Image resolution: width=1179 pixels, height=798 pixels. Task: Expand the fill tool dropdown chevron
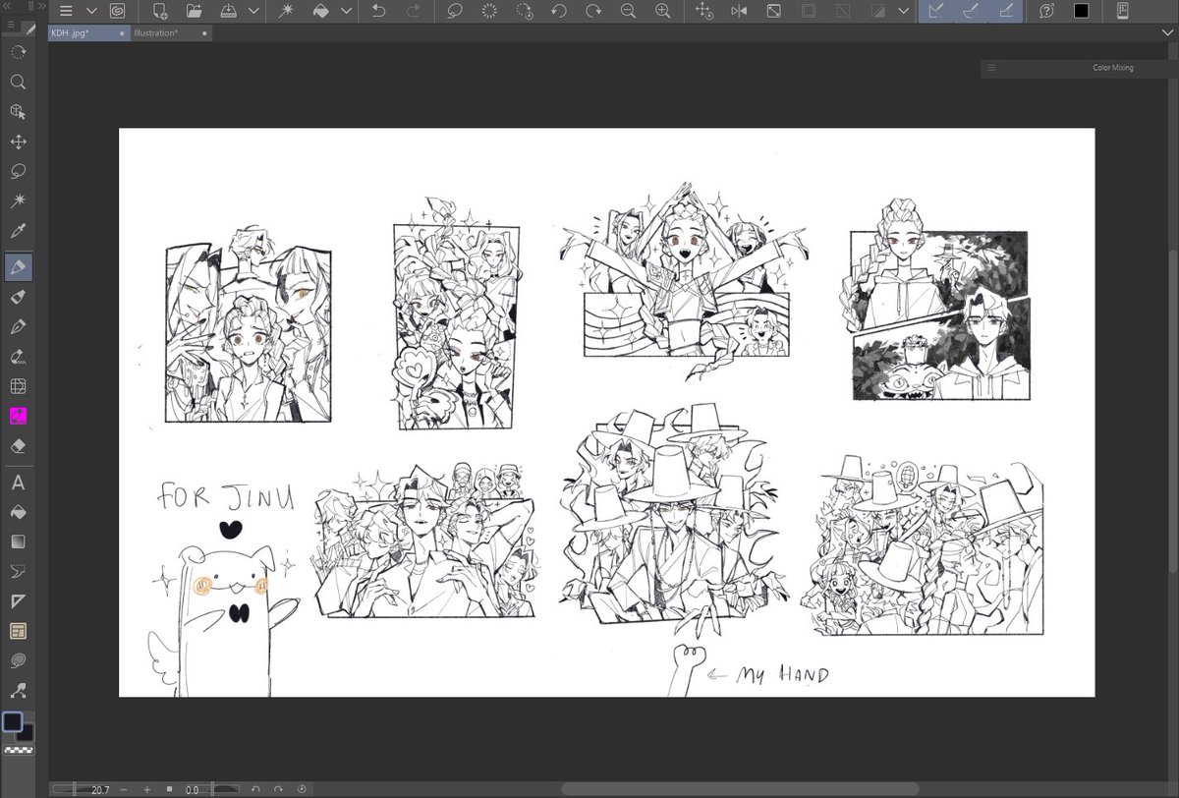pyautogui.click(x=346, y=11)
